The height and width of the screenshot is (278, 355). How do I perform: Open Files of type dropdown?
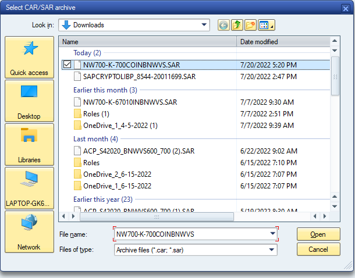tap(272, 250)
